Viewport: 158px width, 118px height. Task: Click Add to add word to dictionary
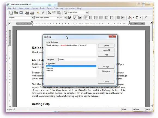pyautogui.click(x=106, y=55)
